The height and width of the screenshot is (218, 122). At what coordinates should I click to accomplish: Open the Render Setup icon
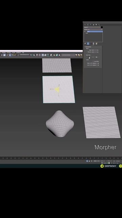[x=54, y=55]
